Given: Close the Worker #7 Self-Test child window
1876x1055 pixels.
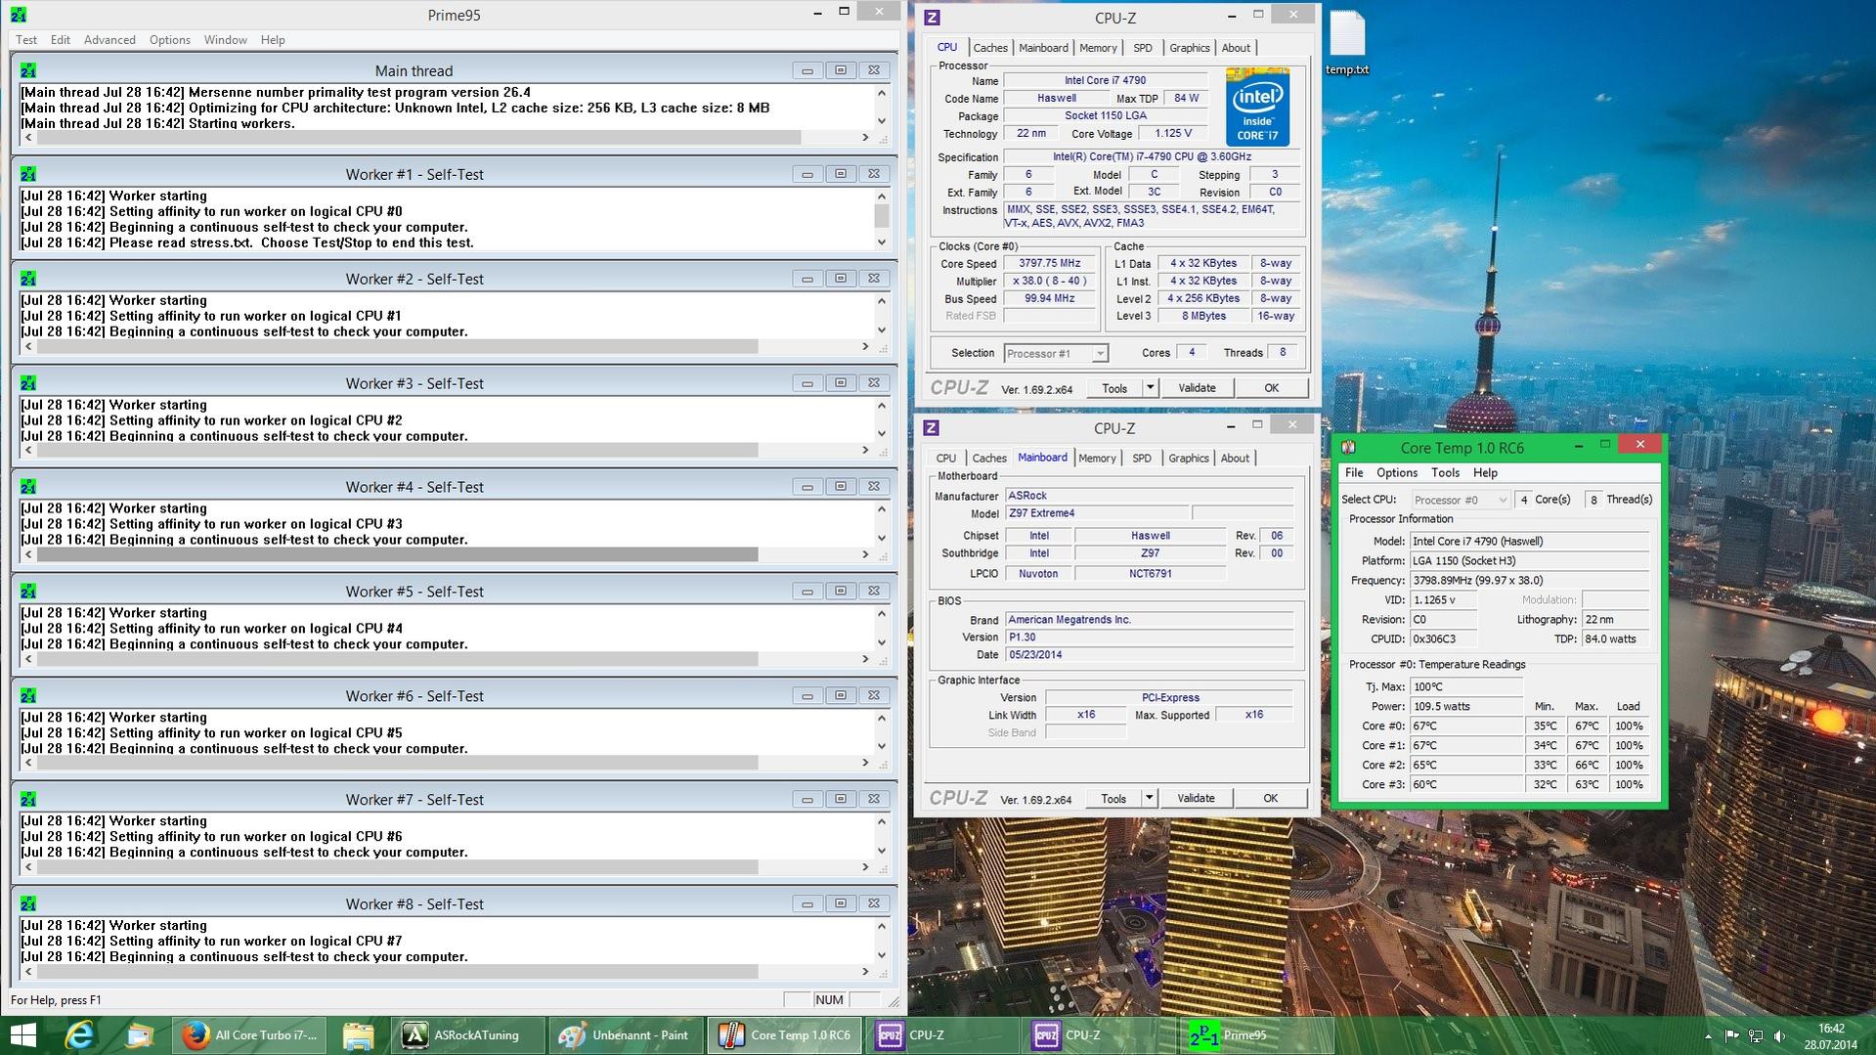Looking at the screenshot, I should click(x=874, y=800).
